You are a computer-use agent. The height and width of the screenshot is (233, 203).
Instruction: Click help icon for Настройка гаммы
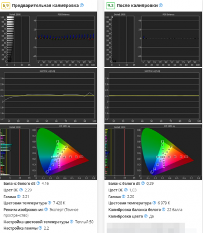point(40,228)
